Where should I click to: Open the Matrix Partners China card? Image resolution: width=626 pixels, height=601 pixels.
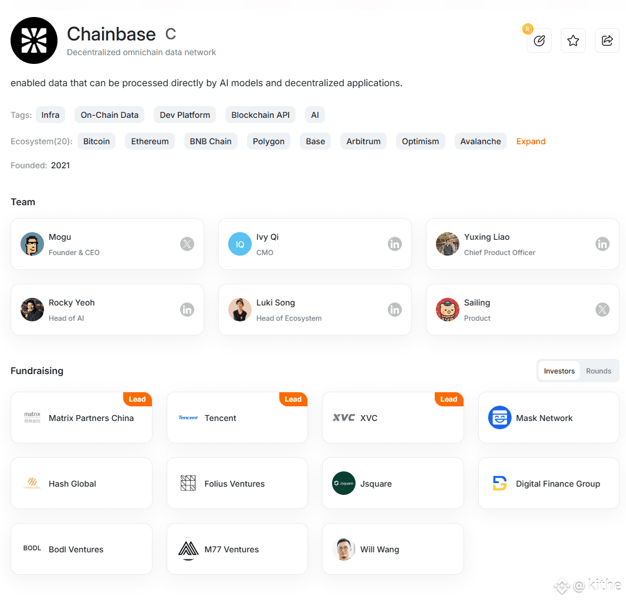pos(82,417)
